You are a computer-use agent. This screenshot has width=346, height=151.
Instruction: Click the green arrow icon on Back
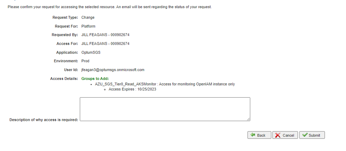[253, 135]
